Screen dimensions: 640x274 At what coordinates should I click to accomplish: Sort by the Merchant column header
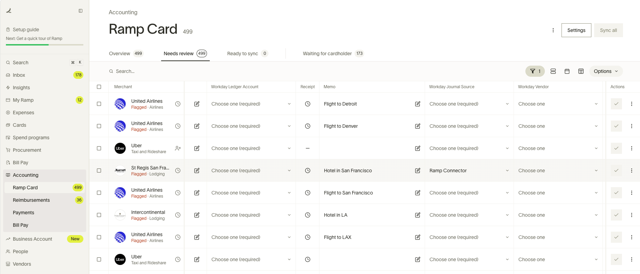pos(123,87)
